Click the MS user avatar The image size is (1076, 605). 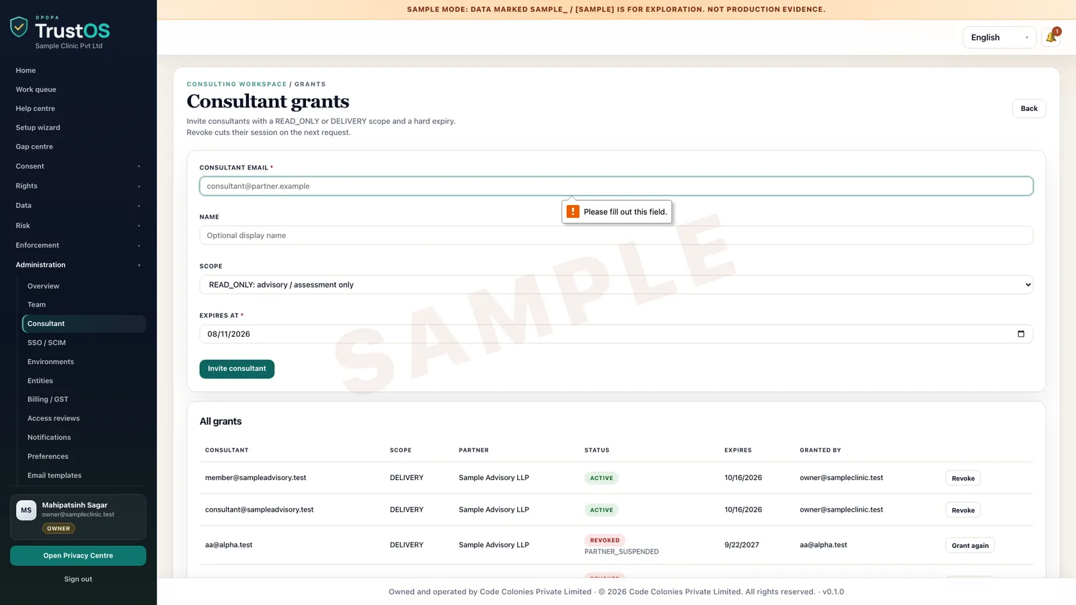pyautogui.click(x=26, y=510)
